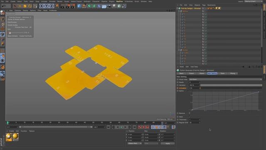
Task: Open the deformer palette
Action: [99, 6]
